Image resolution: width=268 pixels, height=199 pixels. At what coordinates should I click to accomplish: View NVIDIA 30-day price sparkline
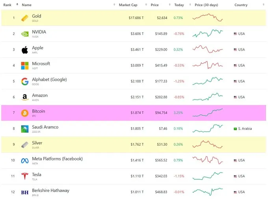coord(208,34)
